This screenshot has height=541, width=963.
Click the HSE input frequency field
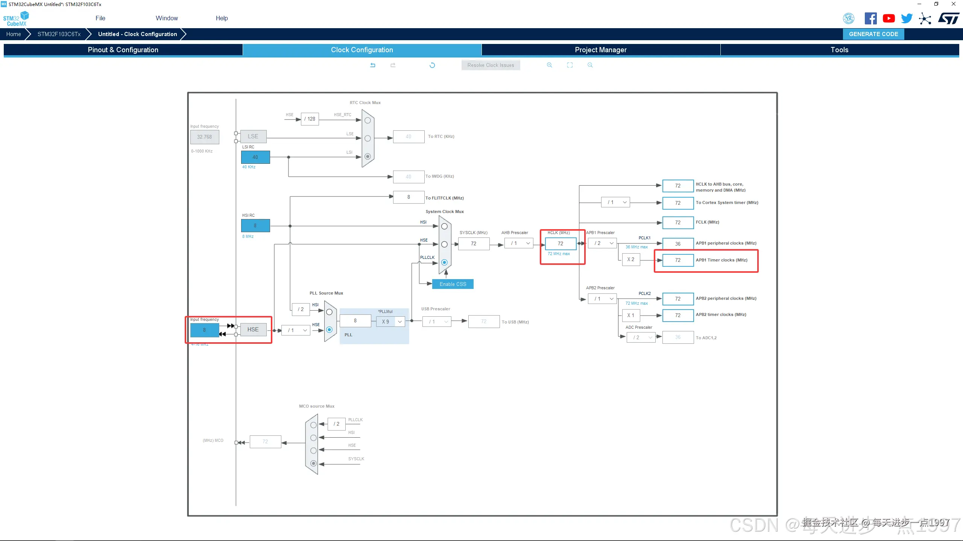pos(204,330)
